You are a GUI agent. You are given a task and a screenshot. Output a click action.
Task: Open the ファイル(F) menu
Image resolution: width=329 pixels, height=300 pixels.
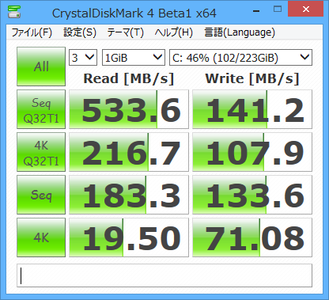(x=32, y=32)
